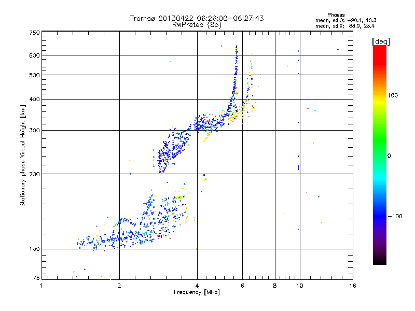Click the y-axis tick label '200'
Screen dimensions: 415x311
tap(34, 174)
